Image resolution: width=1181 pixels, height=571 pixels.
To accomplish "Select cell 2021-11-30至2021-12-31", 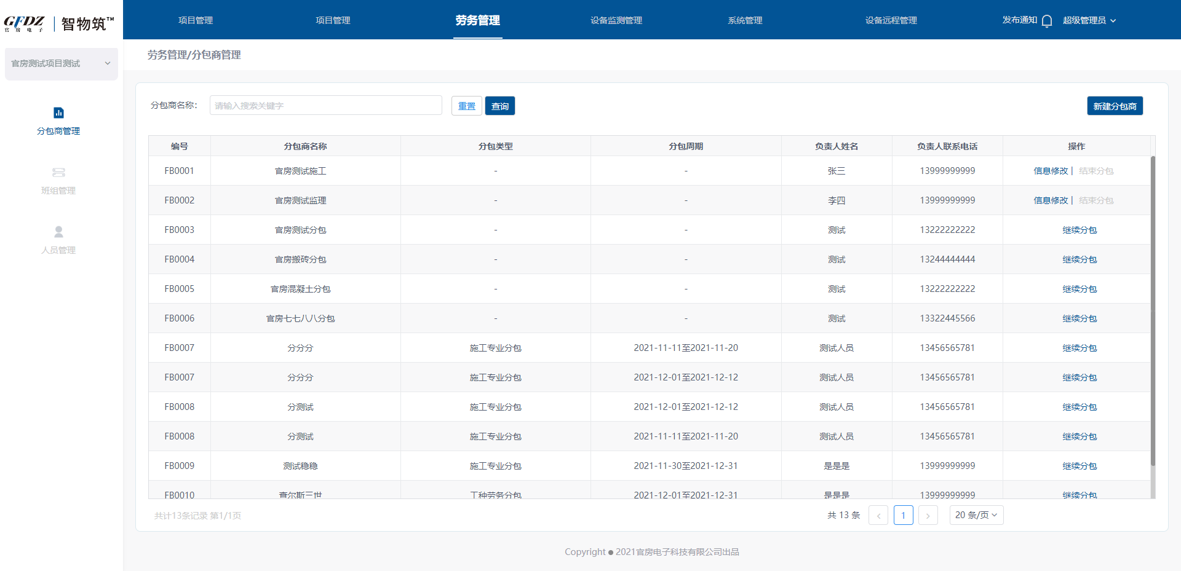I will [686, 466].
